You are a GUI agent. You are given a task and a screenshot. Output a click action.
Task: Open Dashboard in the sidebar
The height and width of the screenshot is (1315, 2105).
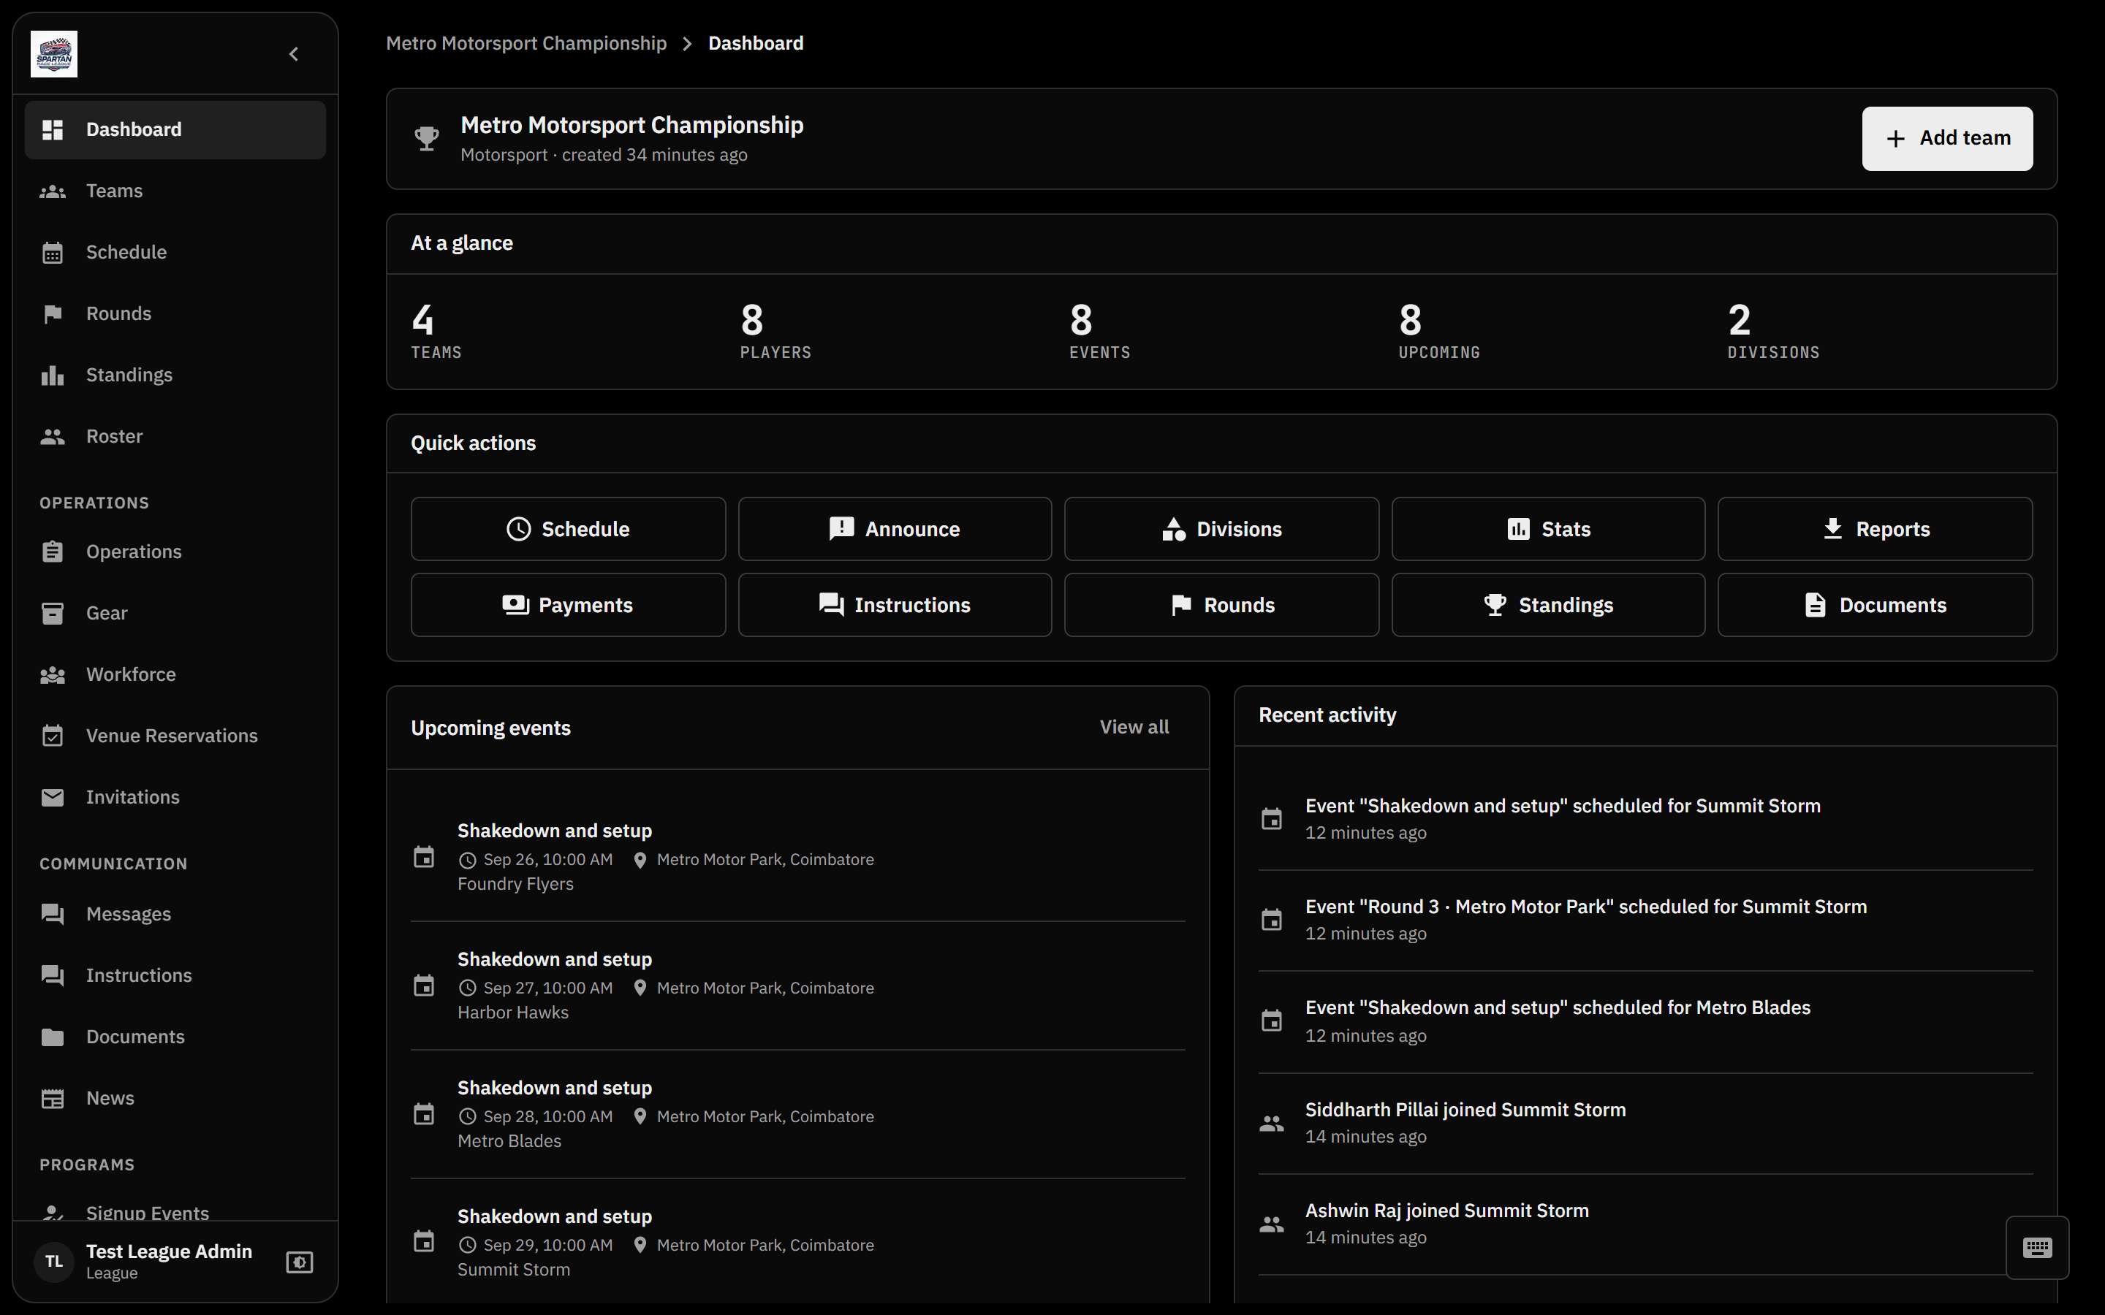point(175,129)
